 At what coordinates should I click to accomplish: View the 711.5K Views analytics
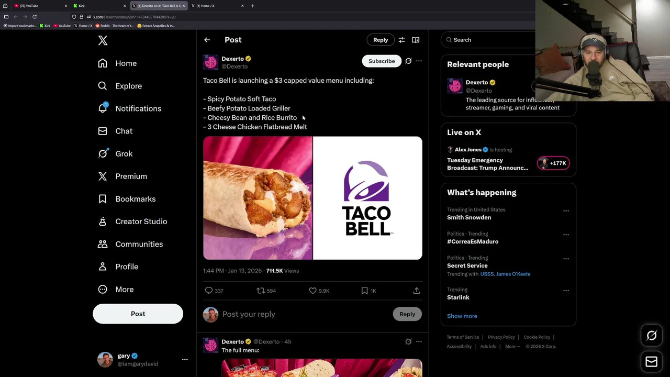tap(283, 271)
